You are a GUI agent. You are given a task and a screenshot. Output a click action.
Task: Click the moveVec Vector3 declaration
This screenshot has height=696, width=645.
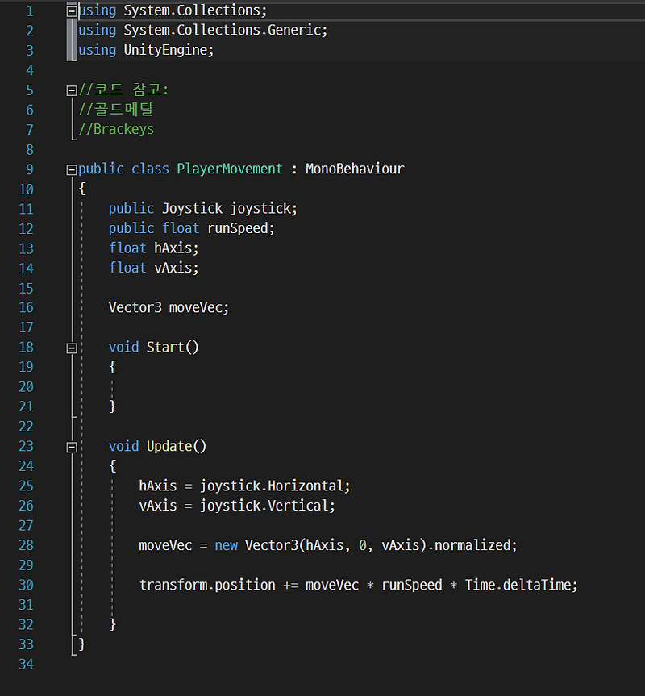169,307
